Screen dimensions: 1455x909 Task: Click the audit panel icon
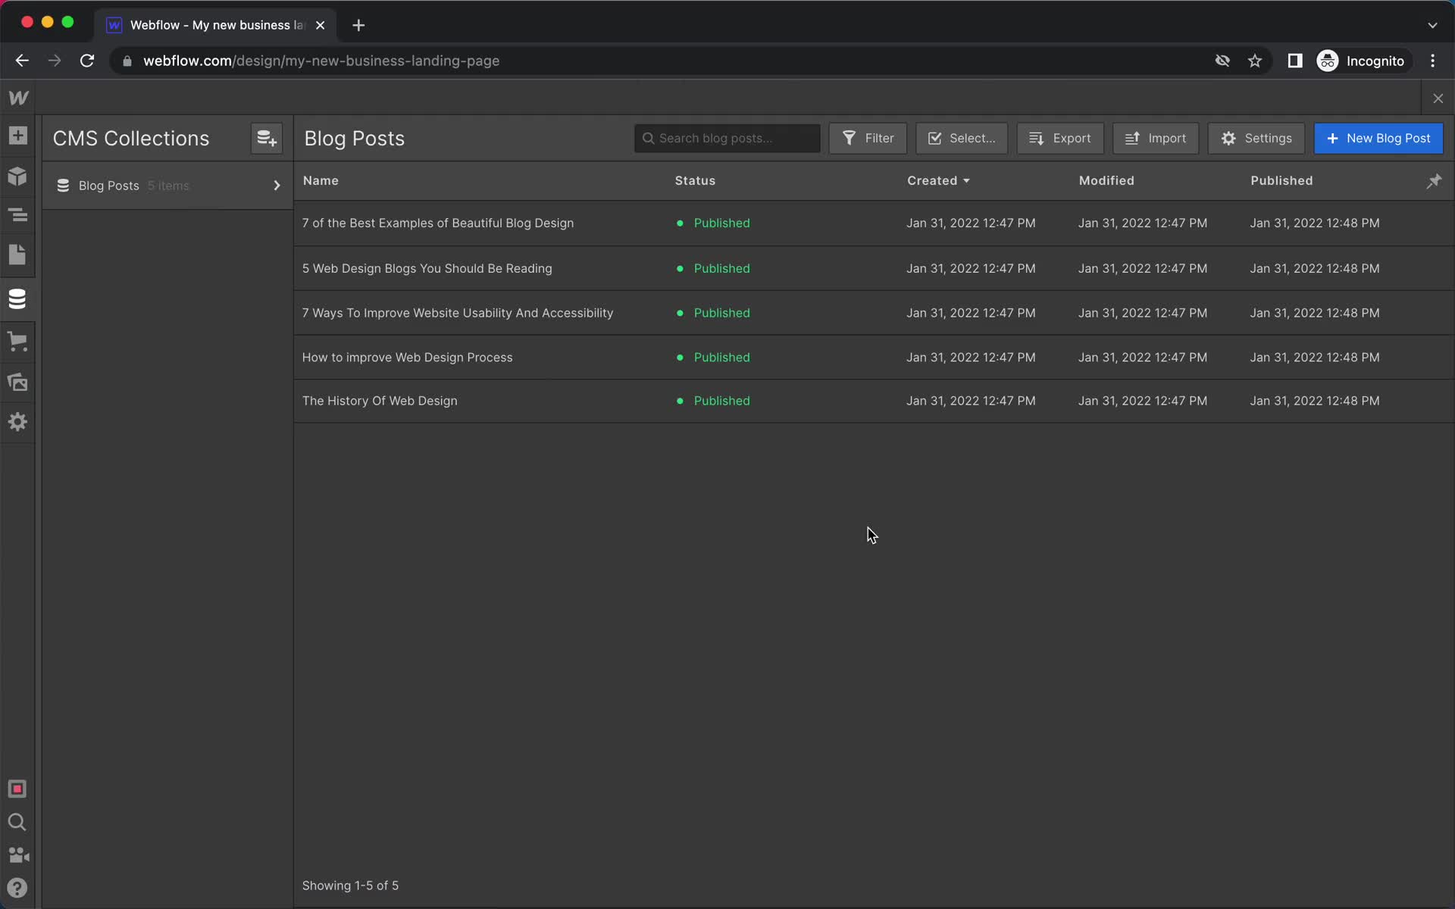click(17, 789)
